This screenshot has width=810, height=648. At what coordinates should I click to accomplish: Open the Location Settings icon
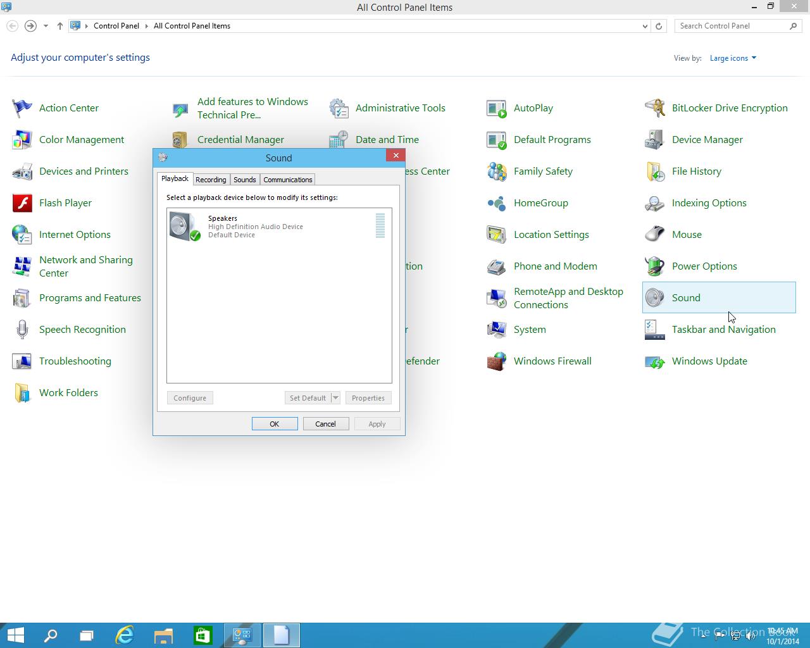(x=497, y=235)
